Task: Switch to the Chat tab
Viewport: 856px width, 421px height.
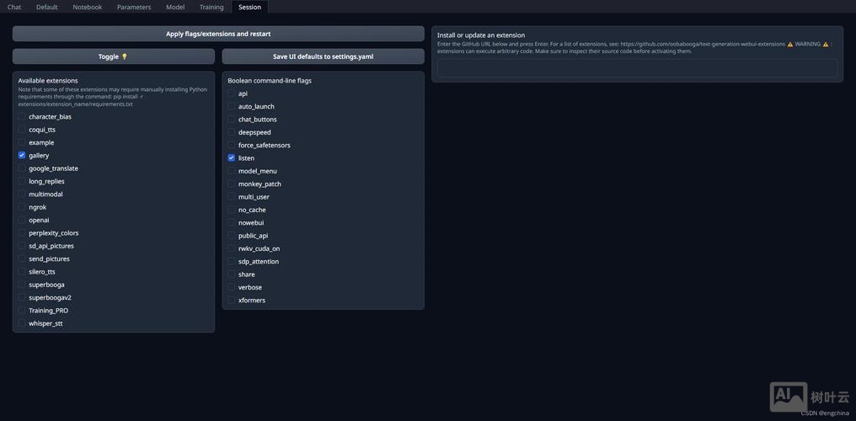Action: [x=14, y=7]
